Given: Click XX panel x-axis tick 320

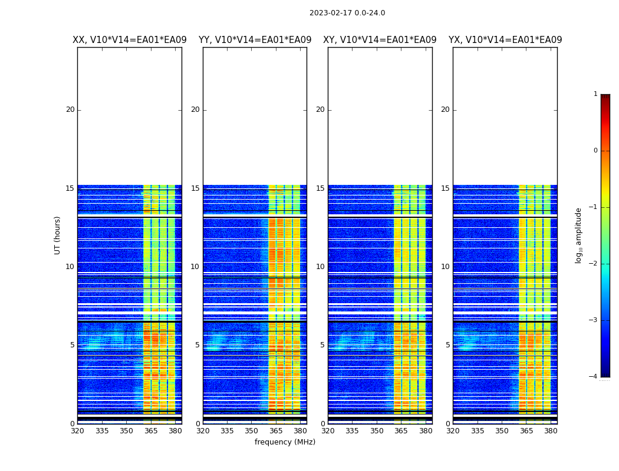Looking at the screenshot, I should (77, 431).
